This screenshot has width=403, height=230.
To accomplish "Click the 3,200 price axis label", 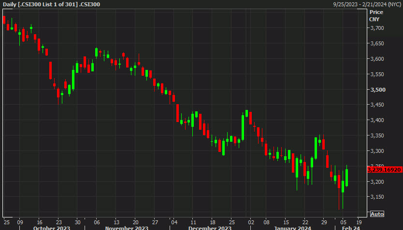I will (377, 181).
